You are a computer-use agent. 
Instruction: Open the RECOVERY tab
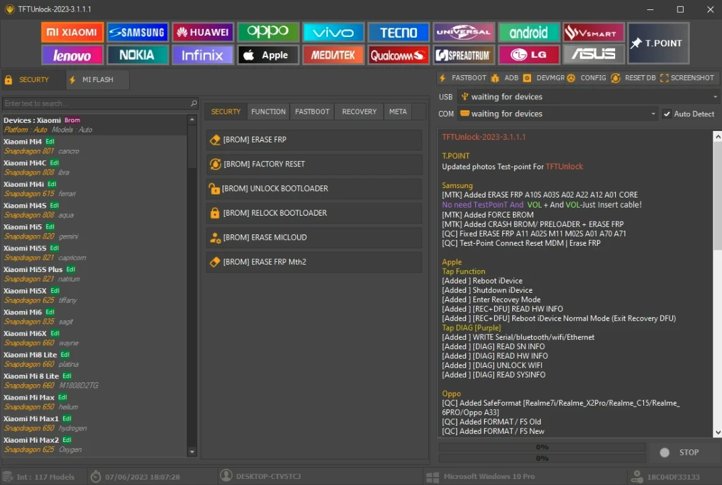(x=359, y=112)
